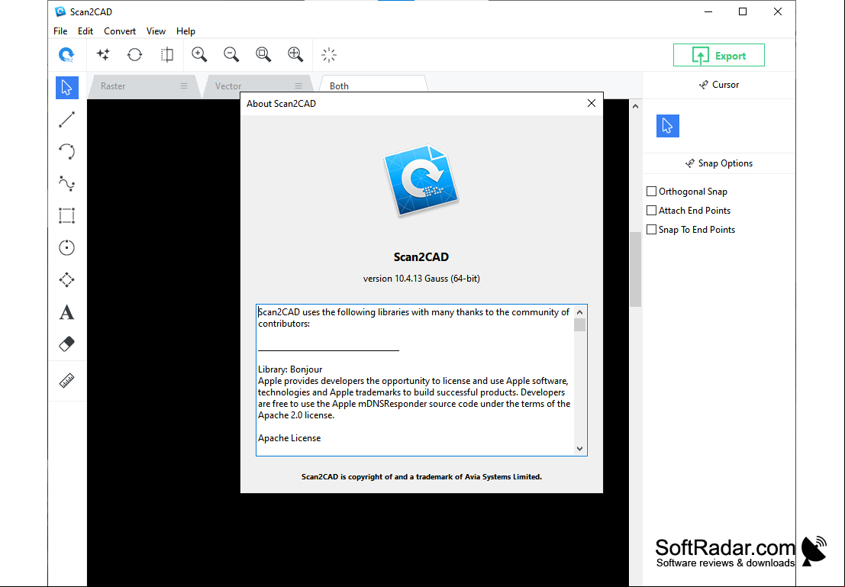Click the loading spinner toolbar icon
Screen dimensions: 845x587
[x=329, y=55]
